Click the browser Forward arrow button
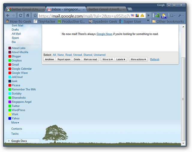Screen dimensions: 192x152 [13, 15]
